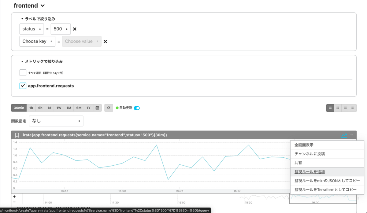The height and width of the screenshot is (213, 367).
Task: Uncheck the app.frontend.requests metric
Action: tap(23, 86)
